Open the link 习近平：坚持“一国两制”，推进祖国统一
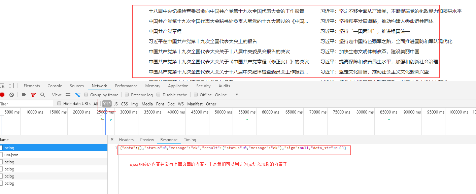 coord(365,31)
